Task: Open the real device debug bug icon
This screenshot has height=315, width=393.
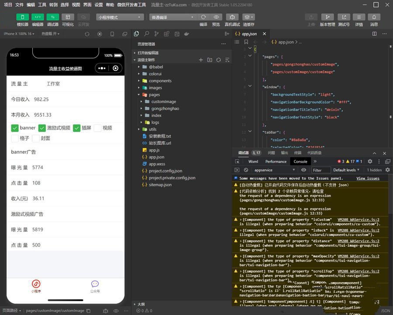Action: tap(232, 17)
